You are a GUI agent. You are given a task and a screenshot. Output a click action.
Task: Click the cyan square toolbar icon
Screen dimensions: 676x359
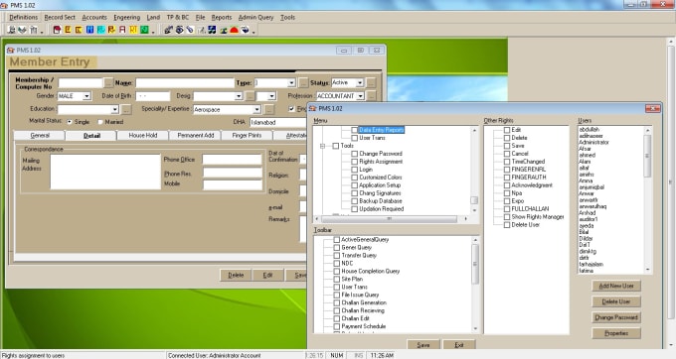coord(100,30)
